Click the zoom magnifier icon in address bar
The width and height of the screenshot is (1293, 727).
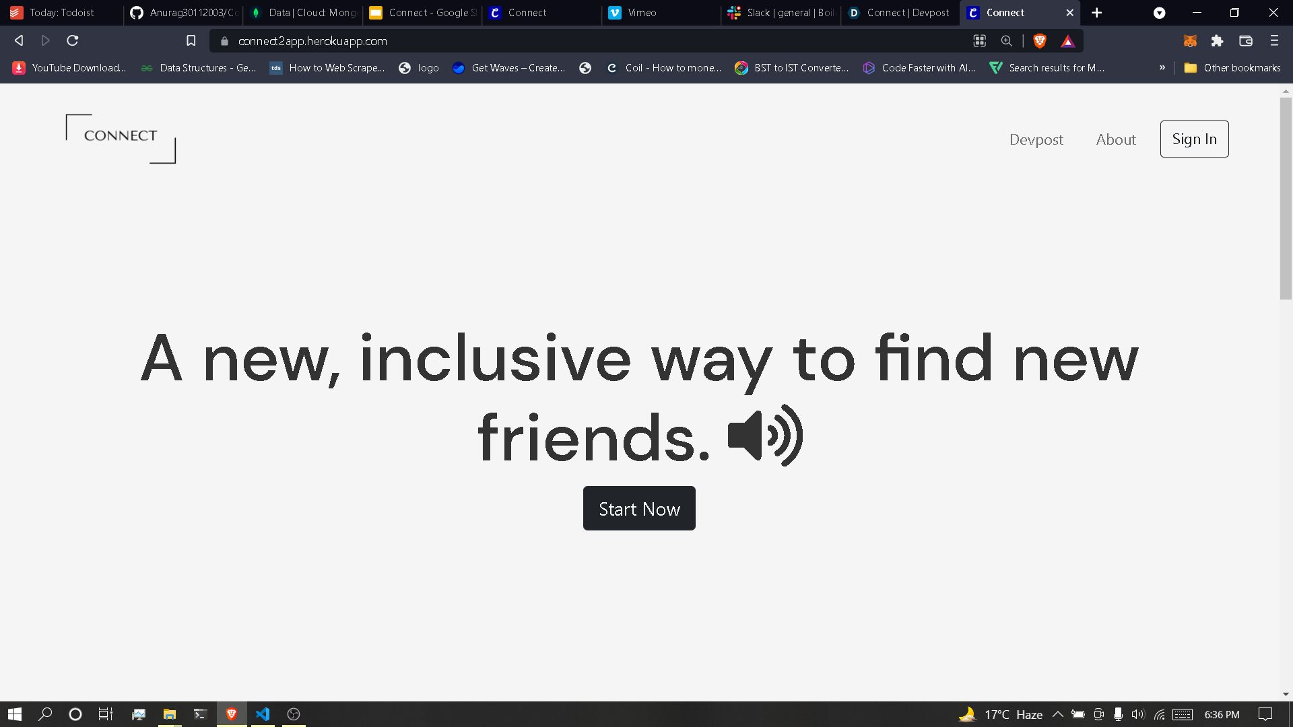point(1007,41)
